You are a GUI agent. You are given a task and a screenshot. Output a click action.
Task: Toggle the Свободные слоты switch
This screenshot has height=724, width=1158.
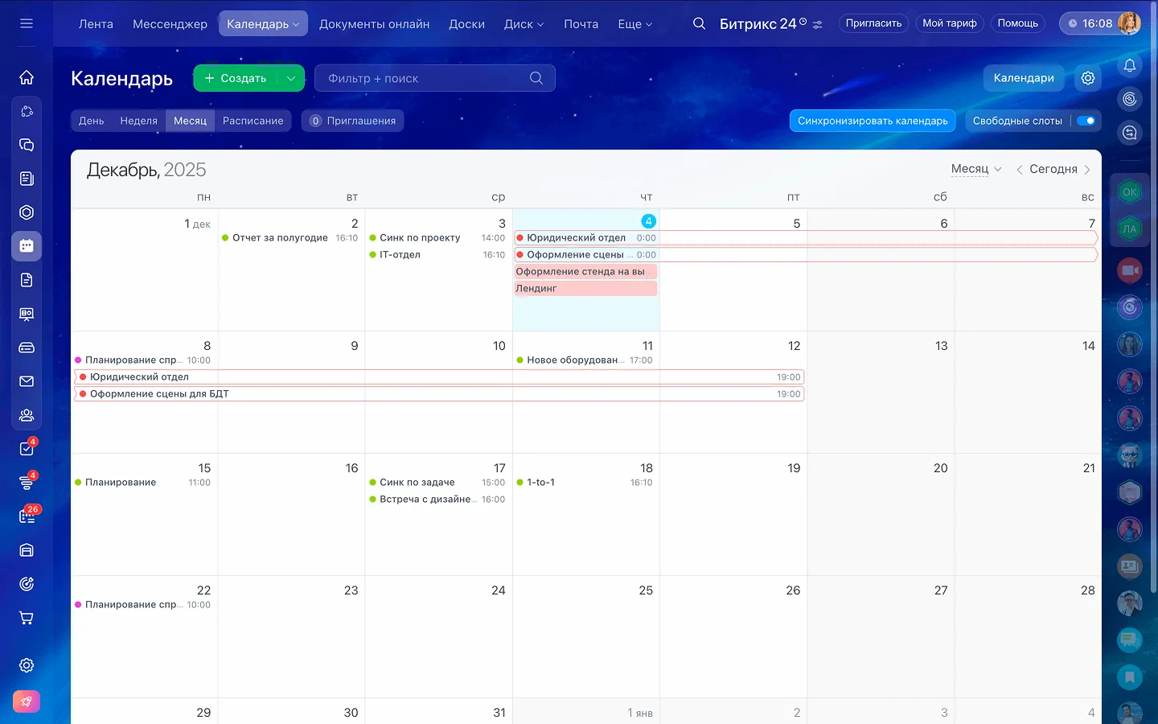pyautogui.click(x=1086, y=121)
